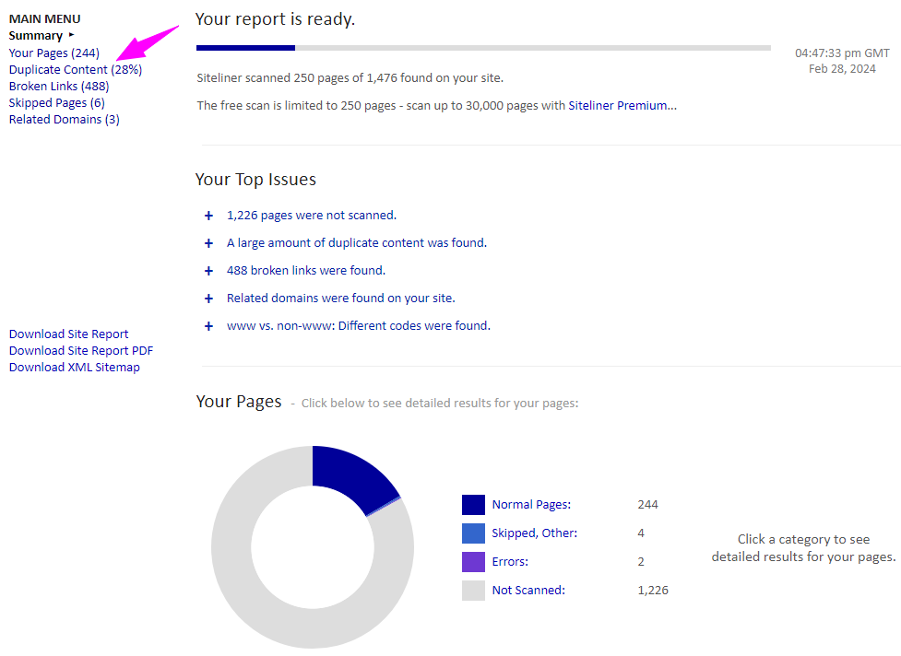Open Skipped Pages (6) menu item
This screenshot has width=901, height=656.
56,103
